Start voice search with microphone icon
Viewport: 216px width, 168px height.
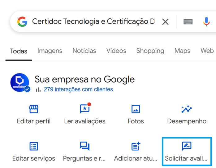coord(206,22)
